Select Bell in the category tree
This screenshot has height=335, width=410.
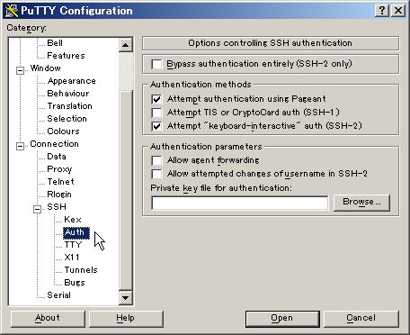55,43
